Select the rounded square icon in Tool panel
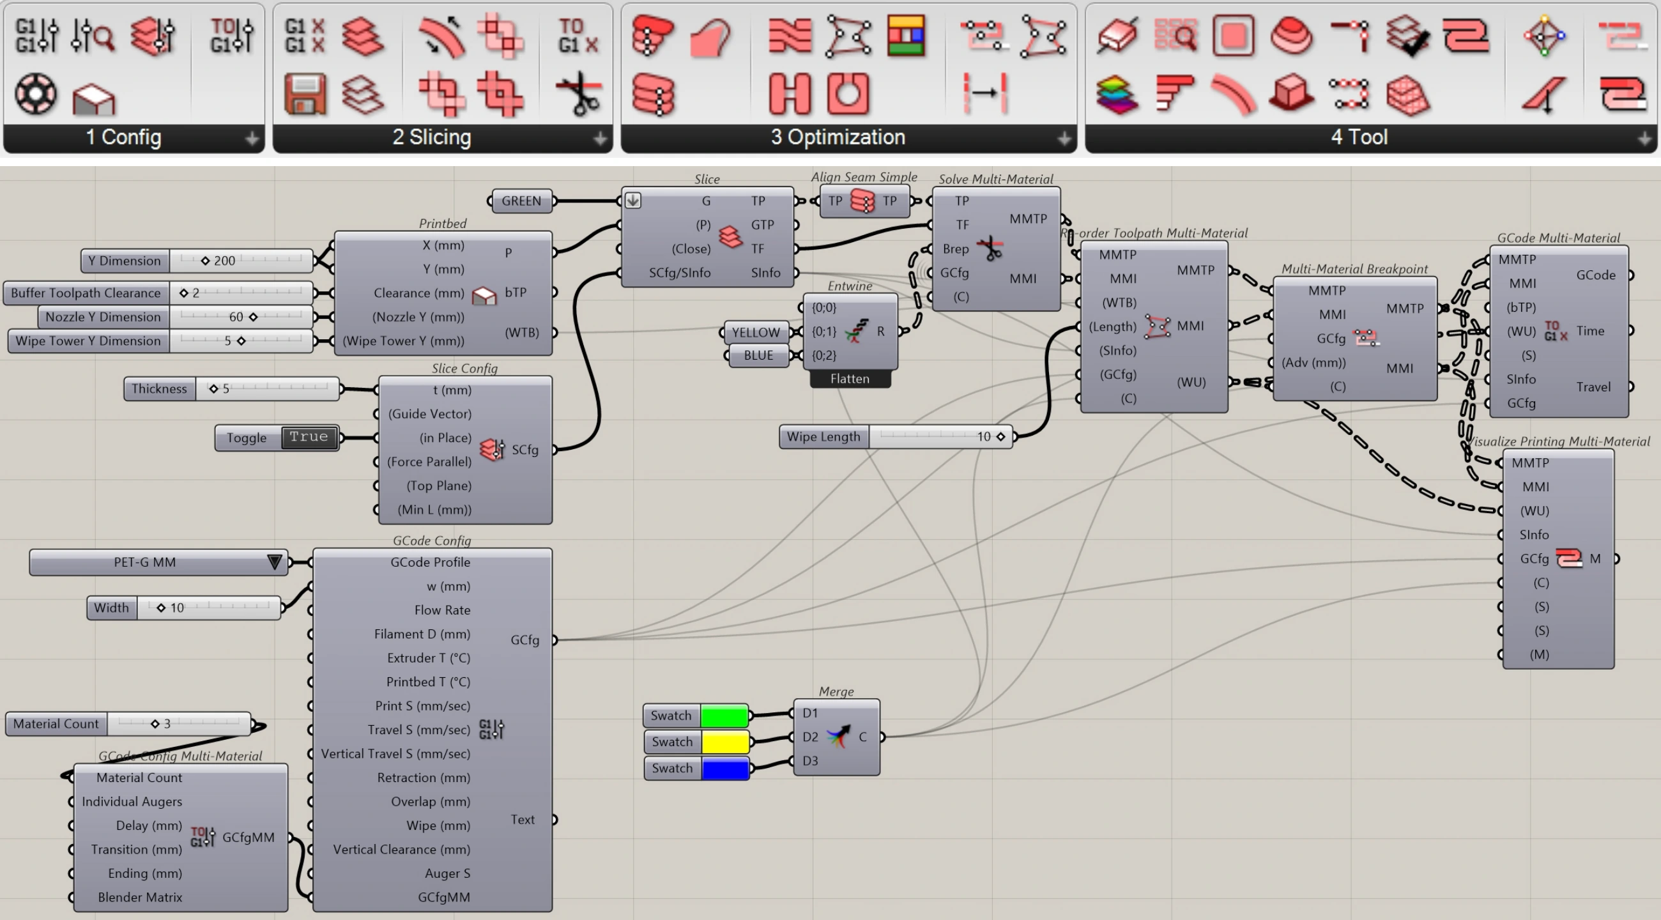This screenshot has height=920, width=1661. pyautogui.click(x=1233, y=36)
